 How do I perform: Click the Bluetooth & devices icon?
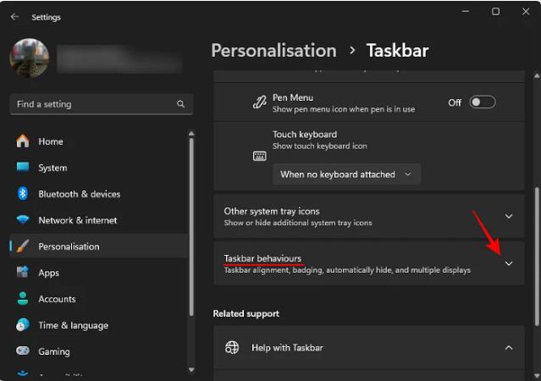click(23, 194)
